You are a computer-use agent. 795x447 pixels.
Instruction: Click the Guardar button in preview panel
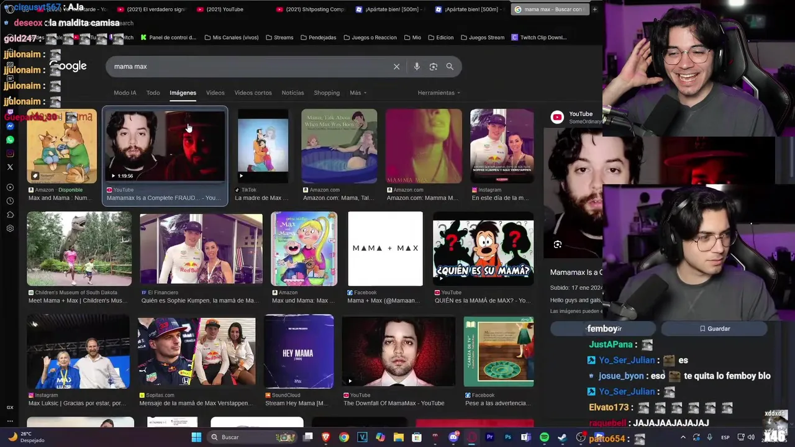[x=715, y=328]
